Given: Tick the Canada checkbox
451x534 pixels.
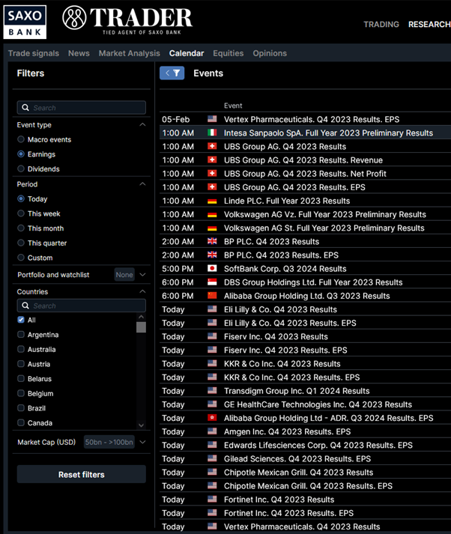Looking at the screenshot, I should 21,422.
